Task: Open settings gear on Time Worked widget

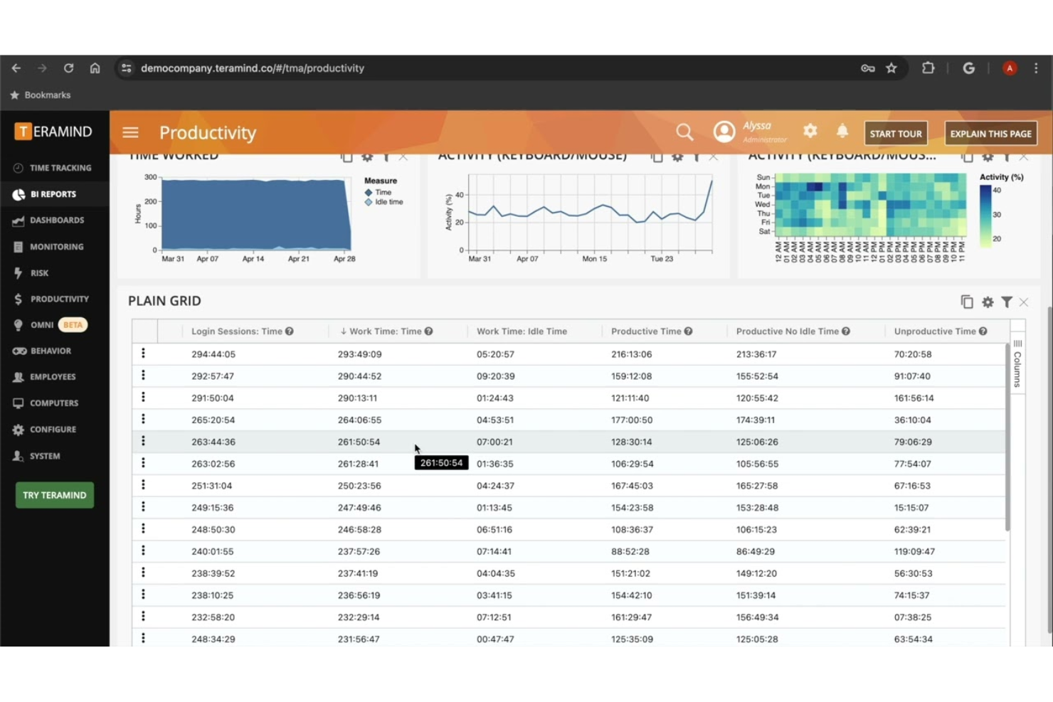Action: point(367,156)
